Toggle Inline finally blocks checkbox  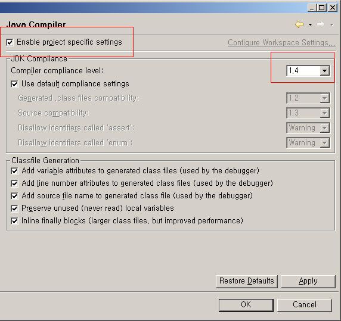tap(14, 221)
